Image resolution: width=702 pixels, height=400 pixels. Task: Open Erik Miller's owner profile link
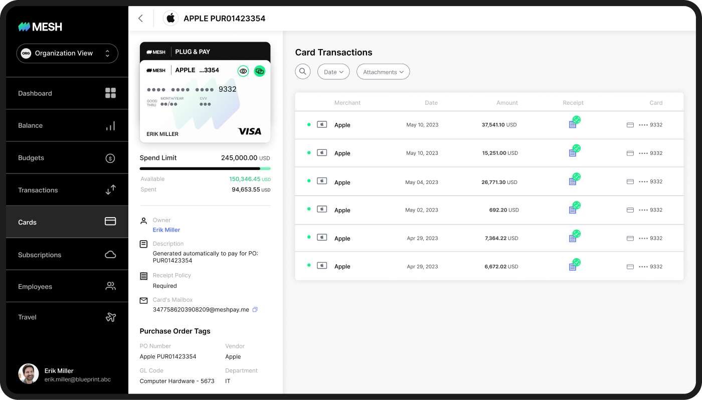tap(166, 230)
